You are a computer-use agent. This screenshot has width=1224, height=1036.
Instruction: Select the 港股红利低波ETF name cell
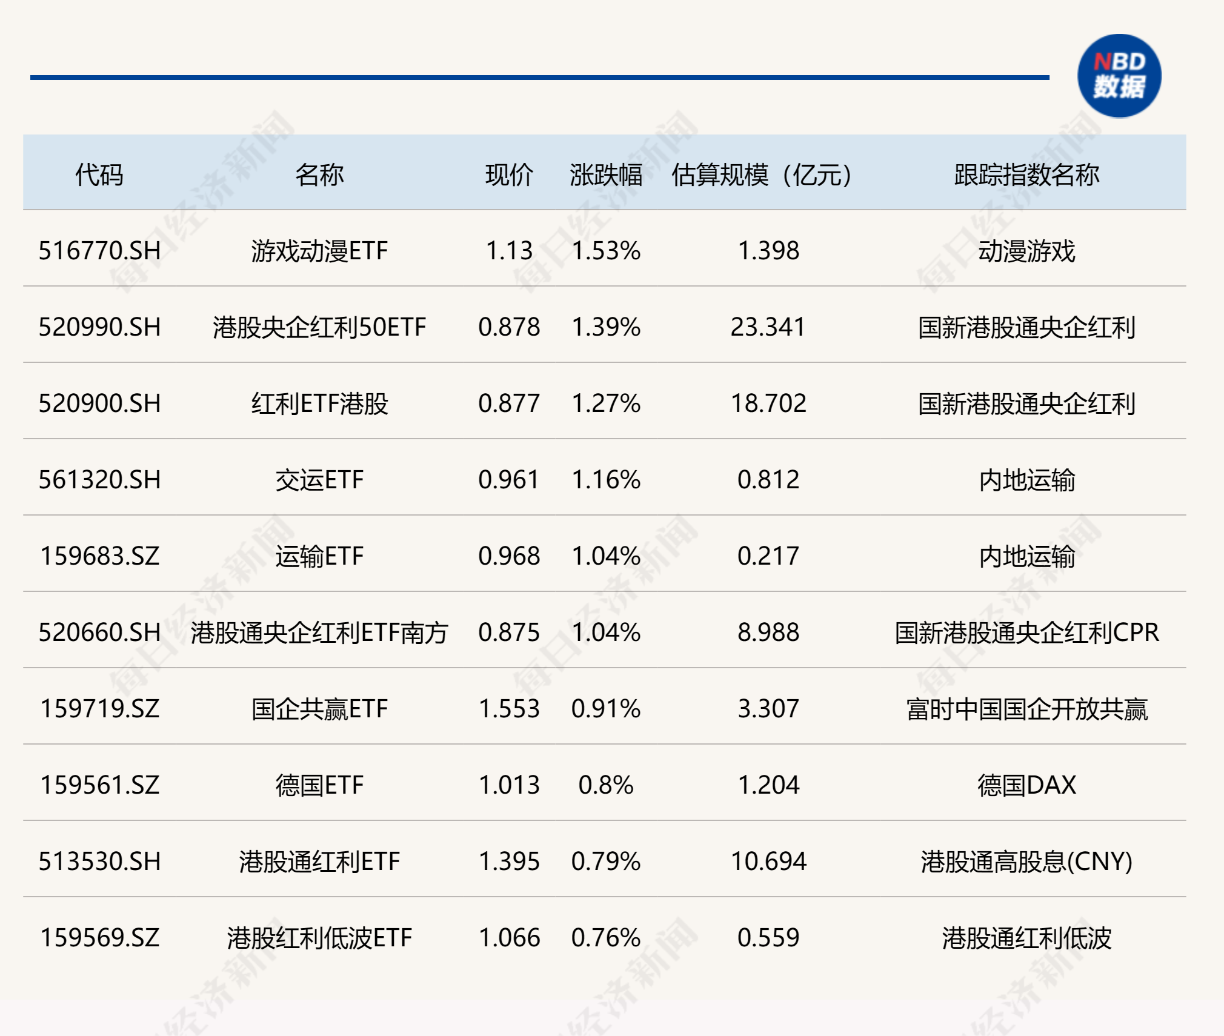pos(319,938)
